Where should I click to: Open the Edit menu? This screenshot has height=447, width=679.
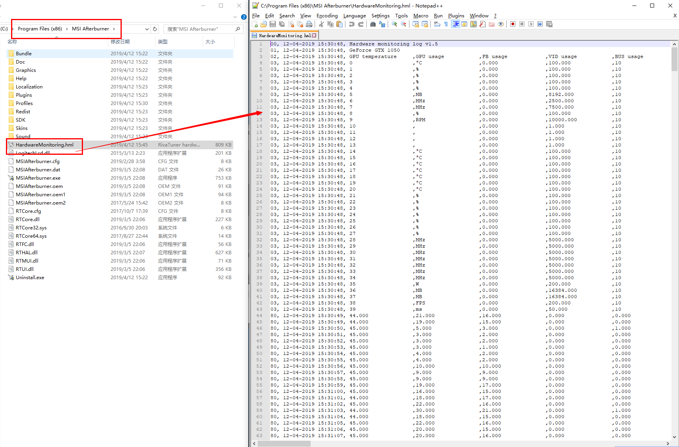(270, 16)
